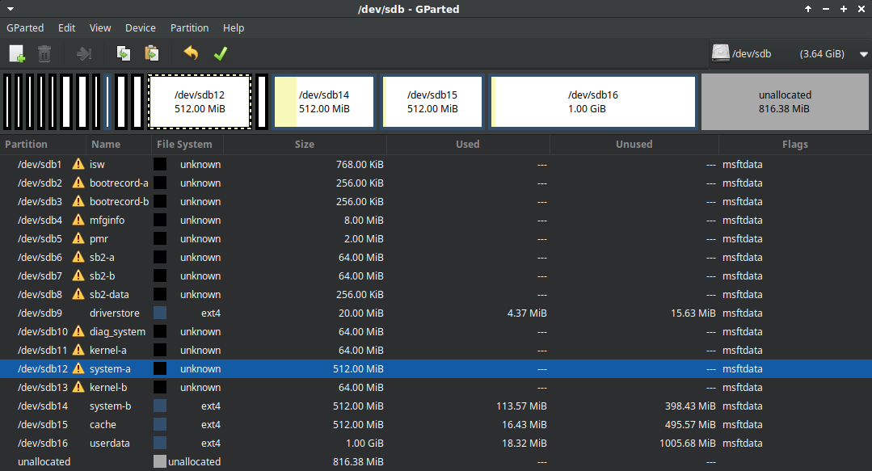Click the gray unallocated color swatch in list
Viewport: 872px width, 471px height.
coord(159,461)
